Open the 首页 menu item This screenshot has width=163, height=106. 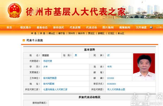pyautogui.click(x=9, y=28)
